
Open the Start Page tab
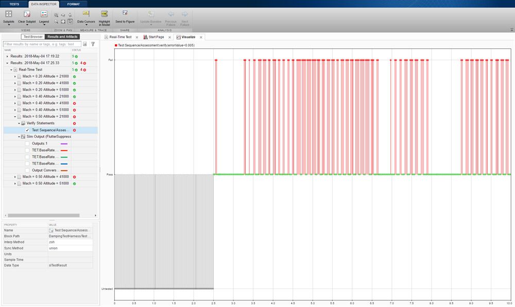coord(156,37)
